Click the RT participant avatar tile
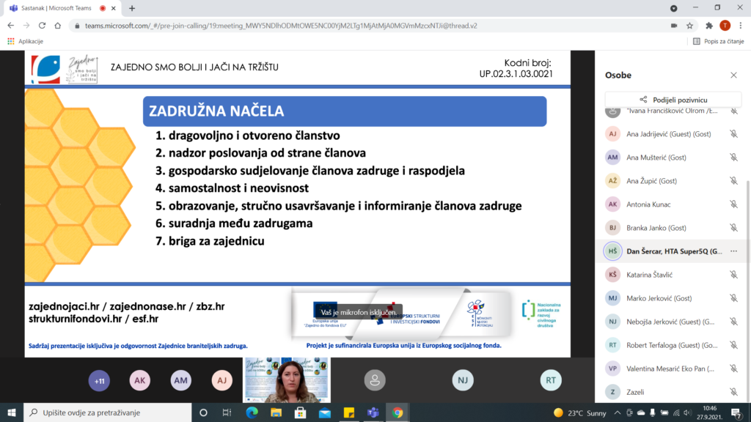 (x=550, y=380)
